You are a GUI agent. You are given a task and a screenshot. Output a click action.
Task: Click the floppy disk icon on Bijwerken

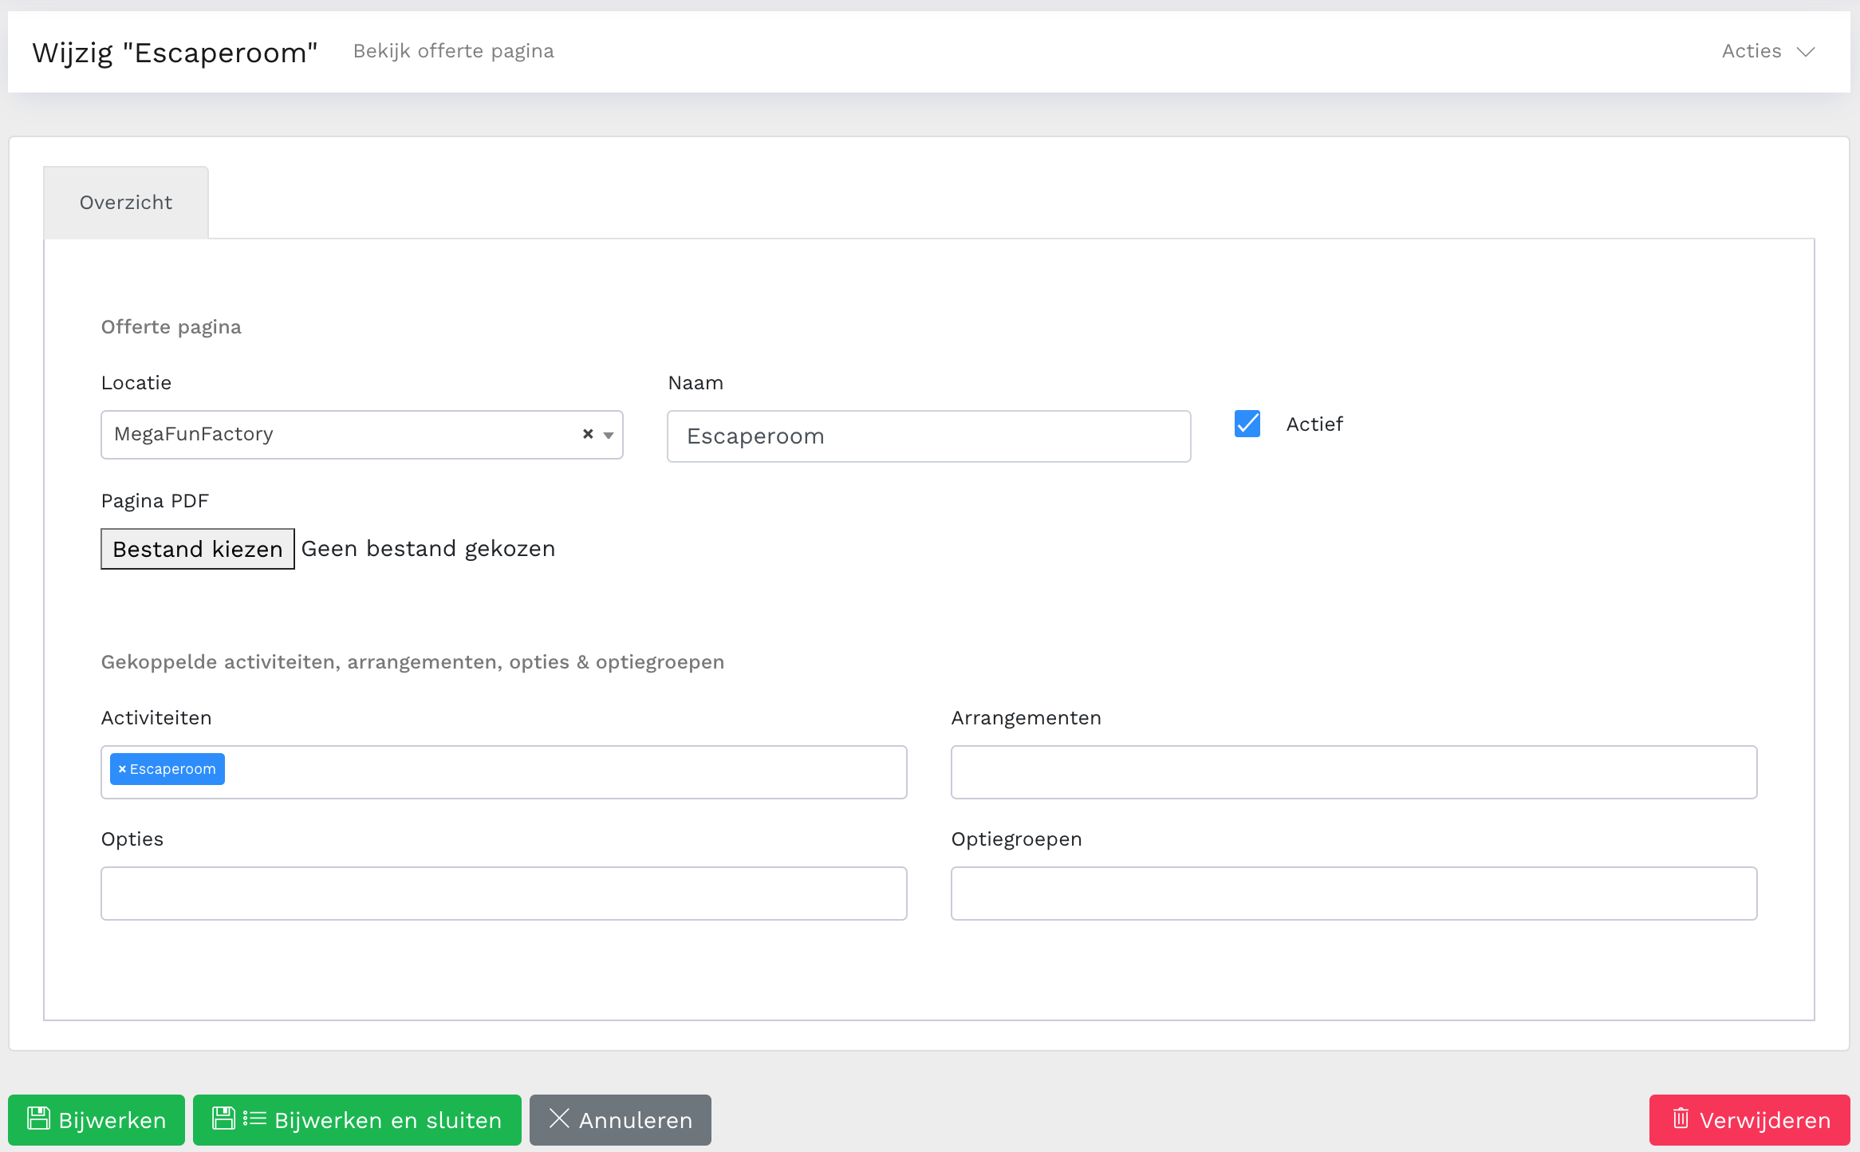[38, 1118]
